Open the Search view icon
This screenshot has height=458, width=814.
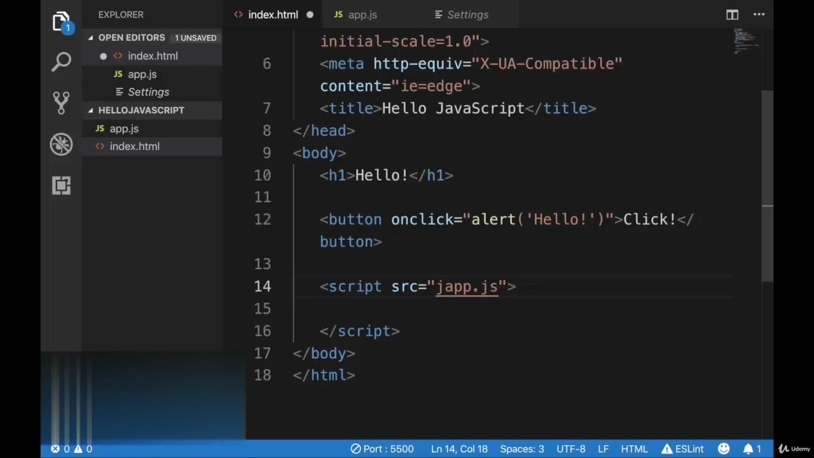[x=61, y=62]
